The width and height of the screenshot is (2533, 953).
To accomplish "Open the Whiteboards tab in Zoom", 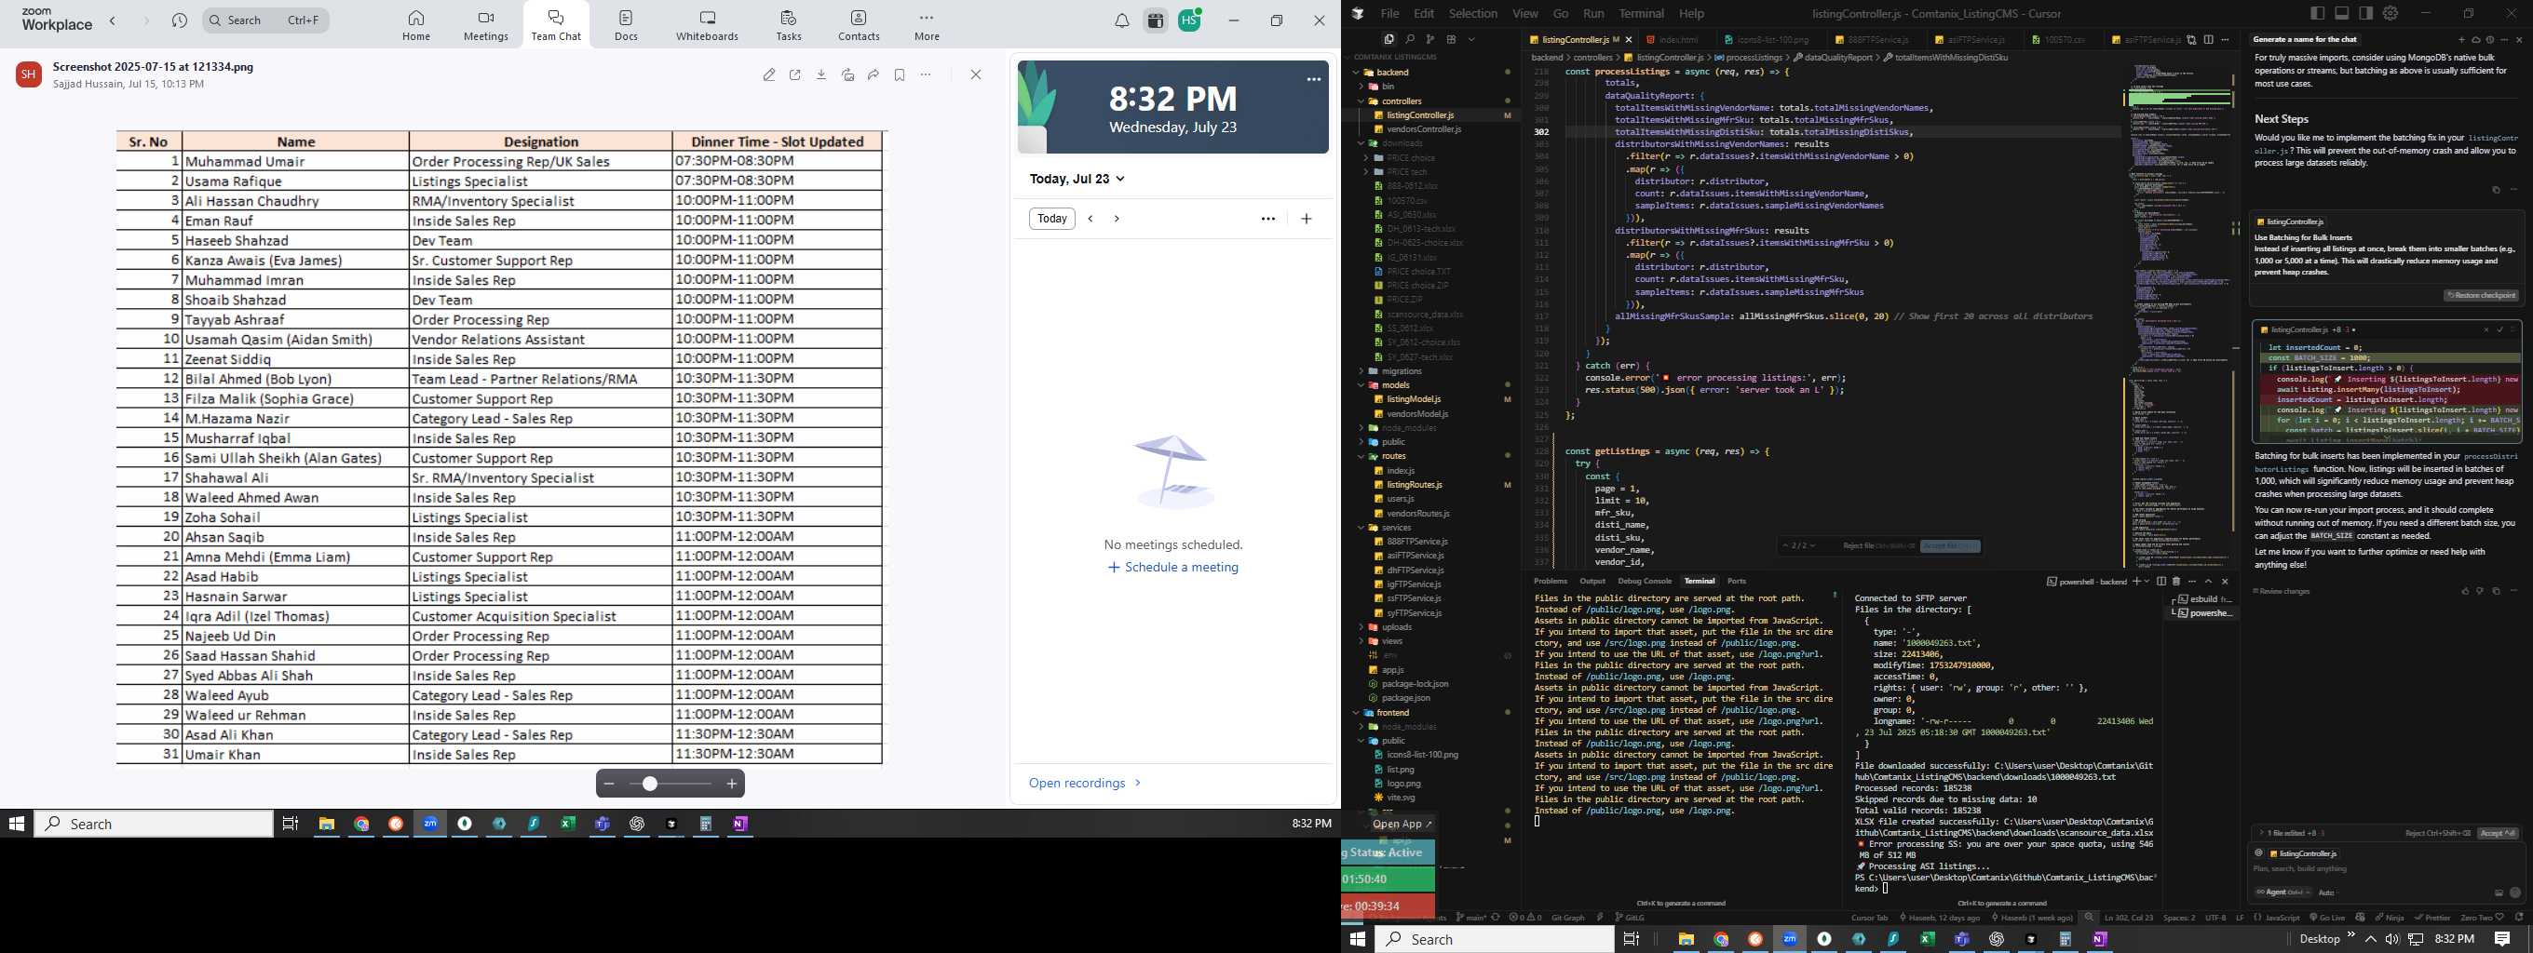I will (x=707, y=25).
